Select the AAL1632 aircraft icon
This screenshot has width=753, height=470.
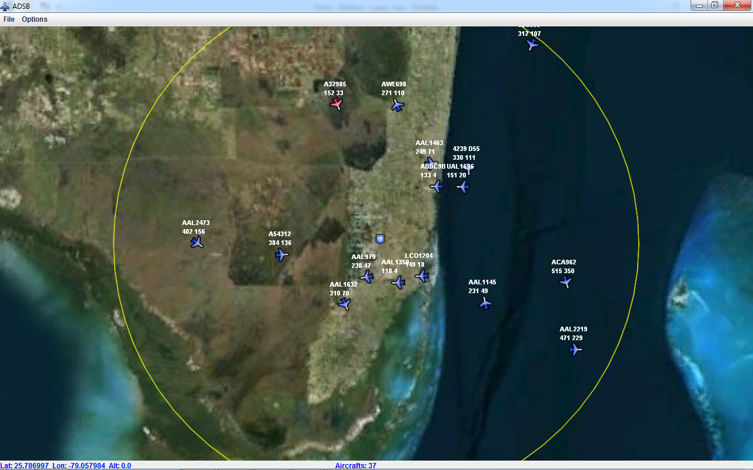345,304
